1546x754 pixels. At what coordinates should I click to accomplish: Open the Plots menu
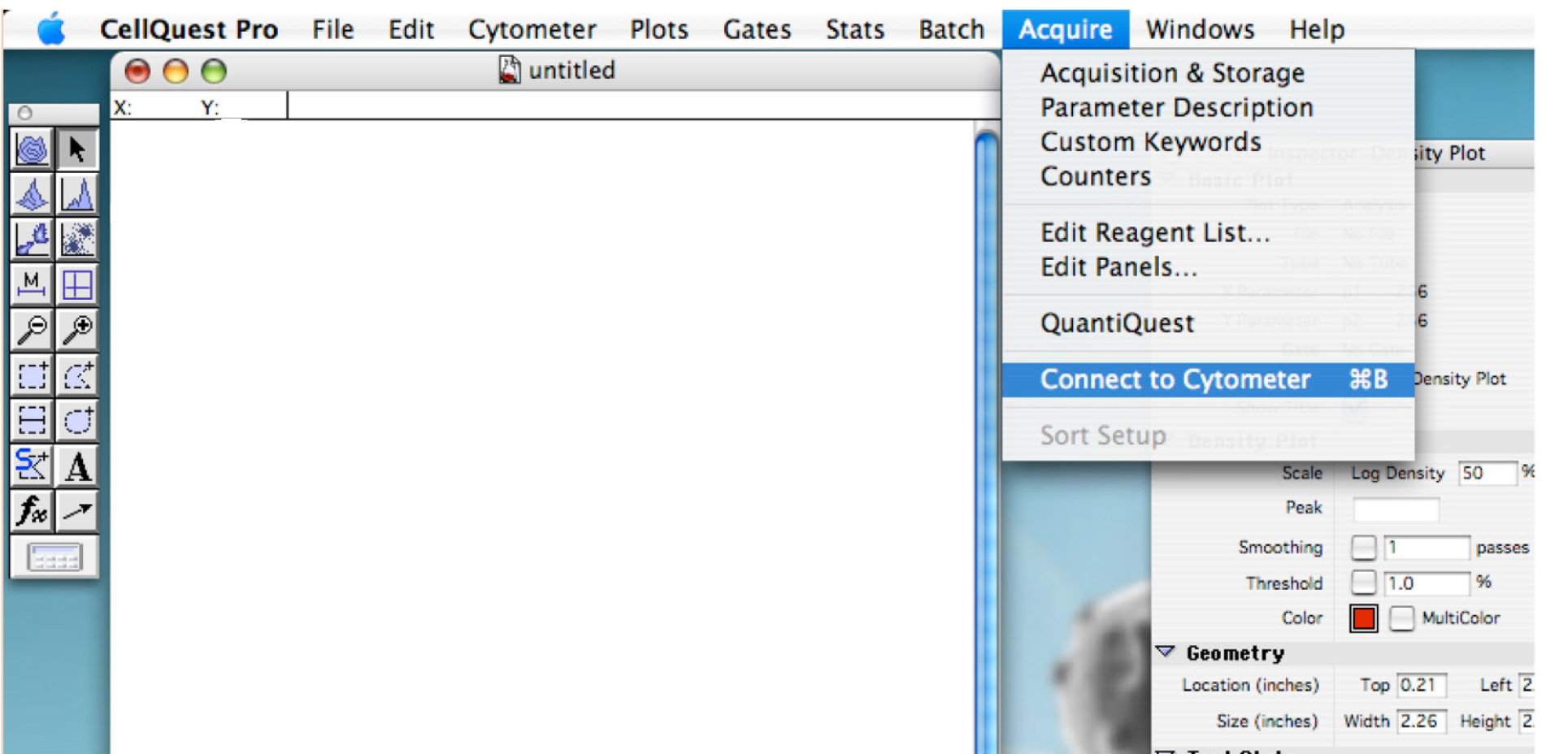pos(659,29)
